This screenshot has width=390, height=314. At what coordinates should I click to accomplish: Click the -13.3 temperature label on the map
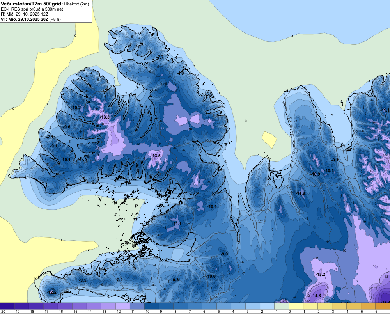(x=105, y=117)
